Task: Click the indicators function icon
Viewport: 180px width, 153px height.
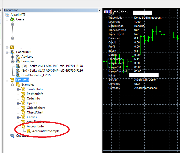Action: point(12,47)
